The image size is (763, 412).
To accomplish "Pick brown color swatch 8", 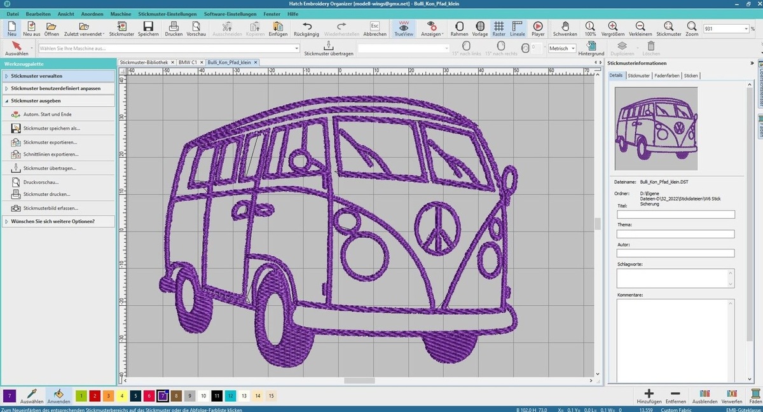I will [176, 395].
